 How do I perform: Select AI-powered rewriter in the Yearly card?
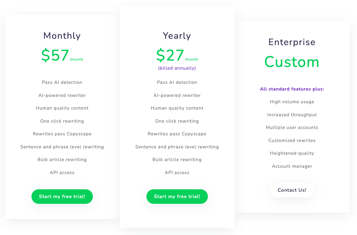[177, 95]
